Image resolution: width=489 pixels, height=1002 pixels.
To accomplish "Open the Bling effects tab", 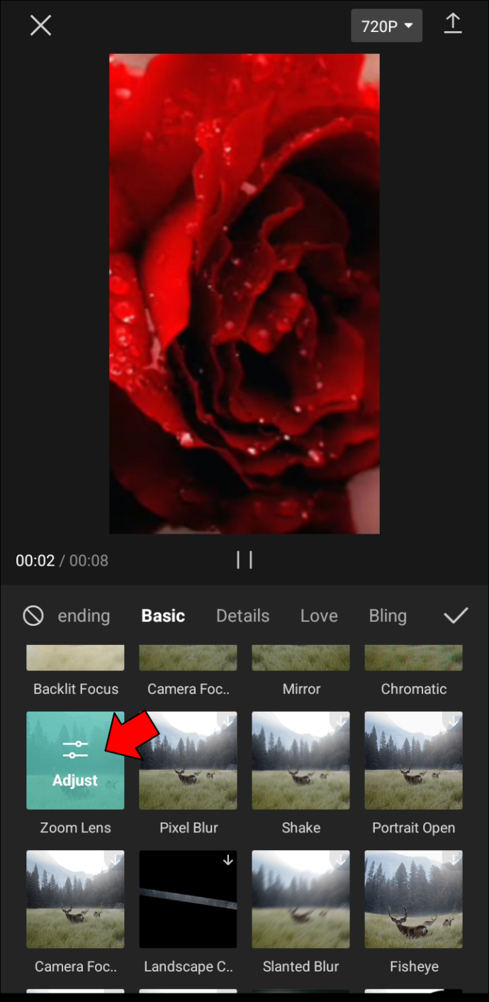I will (x=388, y=615).
